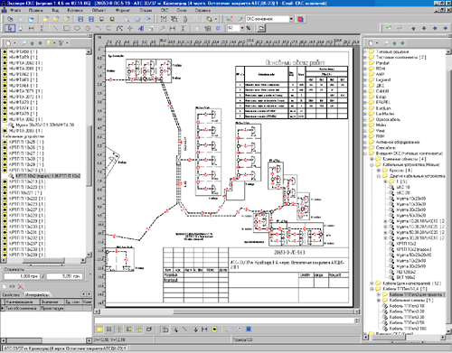Click the red X delete icon
This screenshot has height=353, width=452.
[x=21, y=286]
